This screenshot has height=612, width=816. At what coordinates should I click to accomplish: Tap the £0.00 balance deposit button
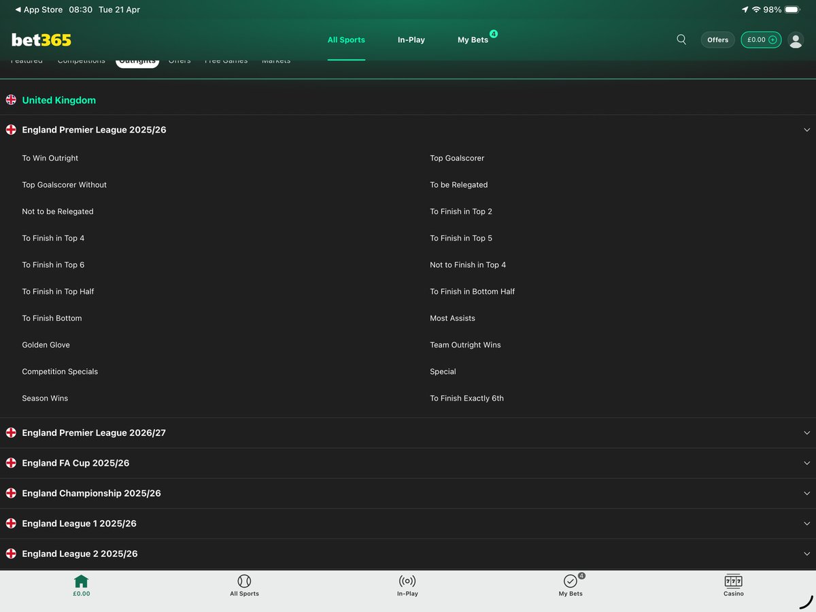(x=761, y=40)
